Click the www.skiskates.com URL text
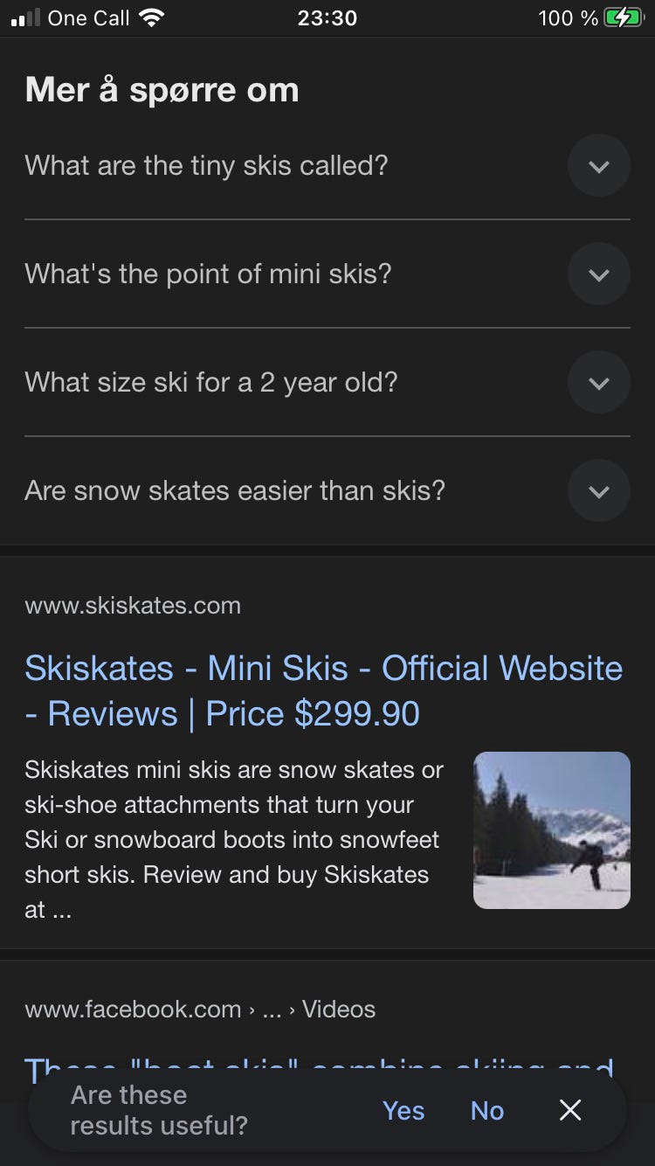 (133, 606)
